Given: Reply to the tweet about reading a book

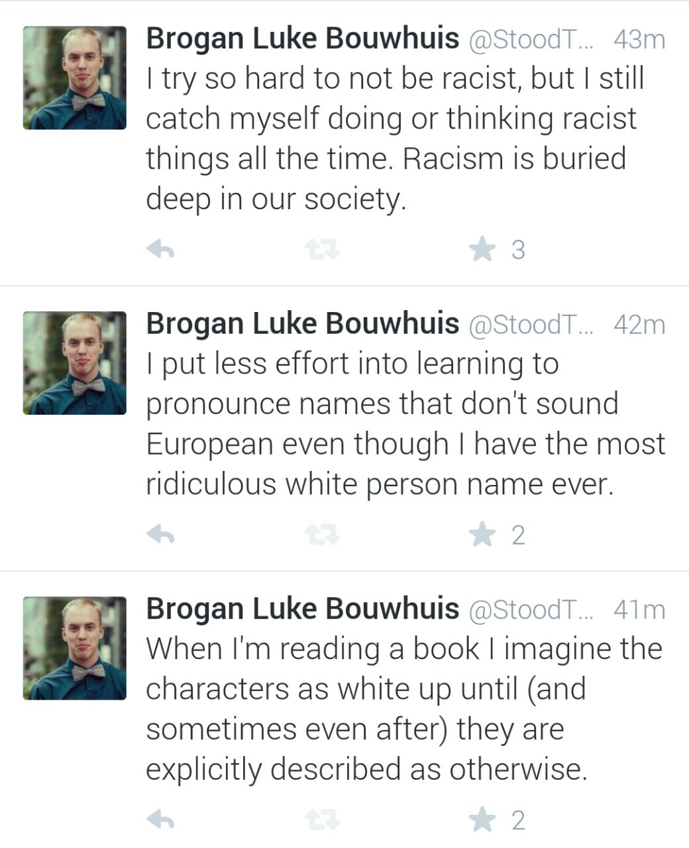Looking at the screenshot, I should [160, 820].
